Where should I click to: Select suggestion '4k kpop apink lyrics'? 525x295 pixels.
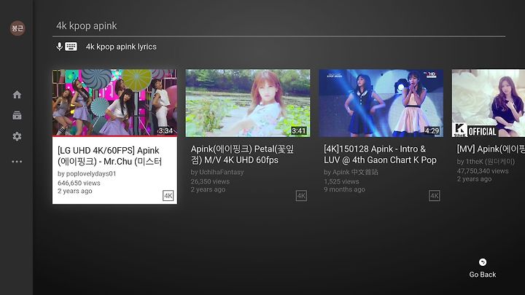121,47
